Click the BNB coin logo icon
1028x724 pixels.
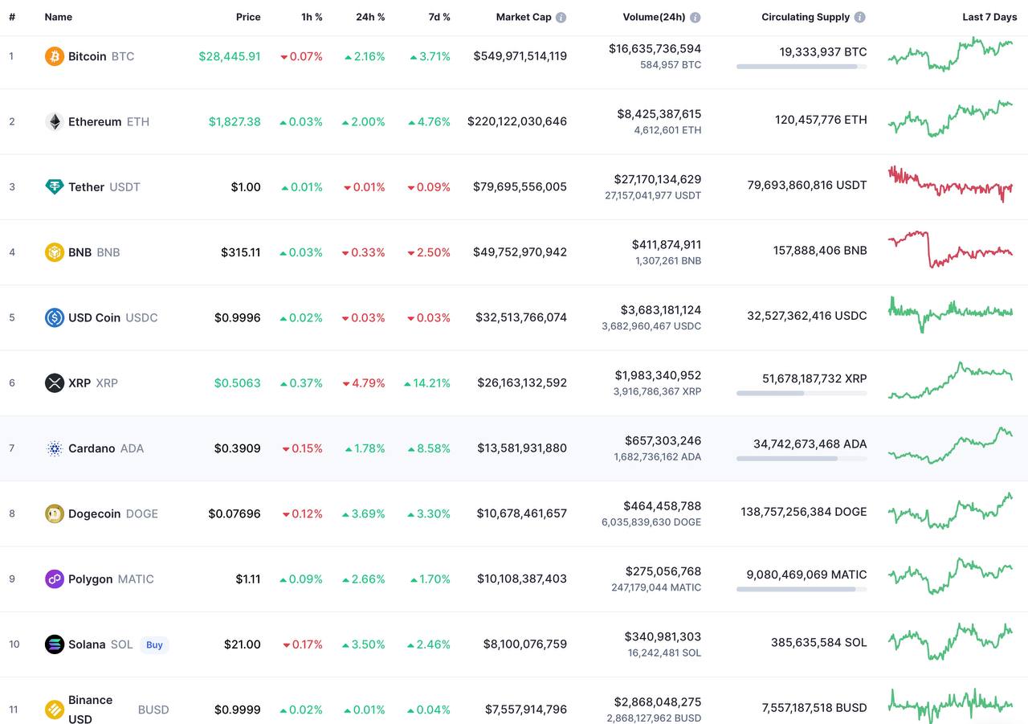point(55,252)
